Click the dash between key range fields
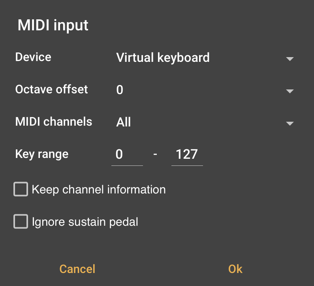 tap(155, 154)
